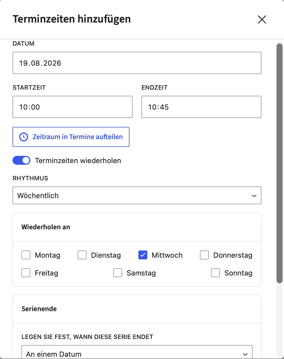This screenshot has height=359, width=284.
Task: Click the dialog vertical scrollbar thumb
Action: (x=280, y=163)
